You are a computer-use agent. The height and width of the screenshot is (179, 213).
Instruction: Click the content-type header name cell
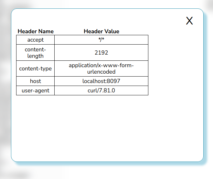(x=36, y=69)
